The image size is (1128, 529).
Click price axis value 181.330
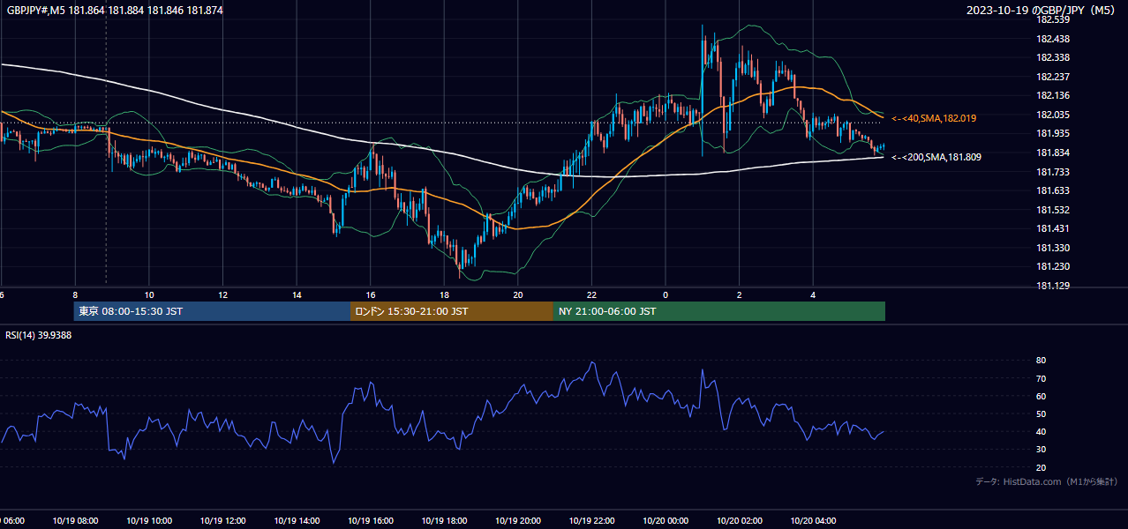1052,248
